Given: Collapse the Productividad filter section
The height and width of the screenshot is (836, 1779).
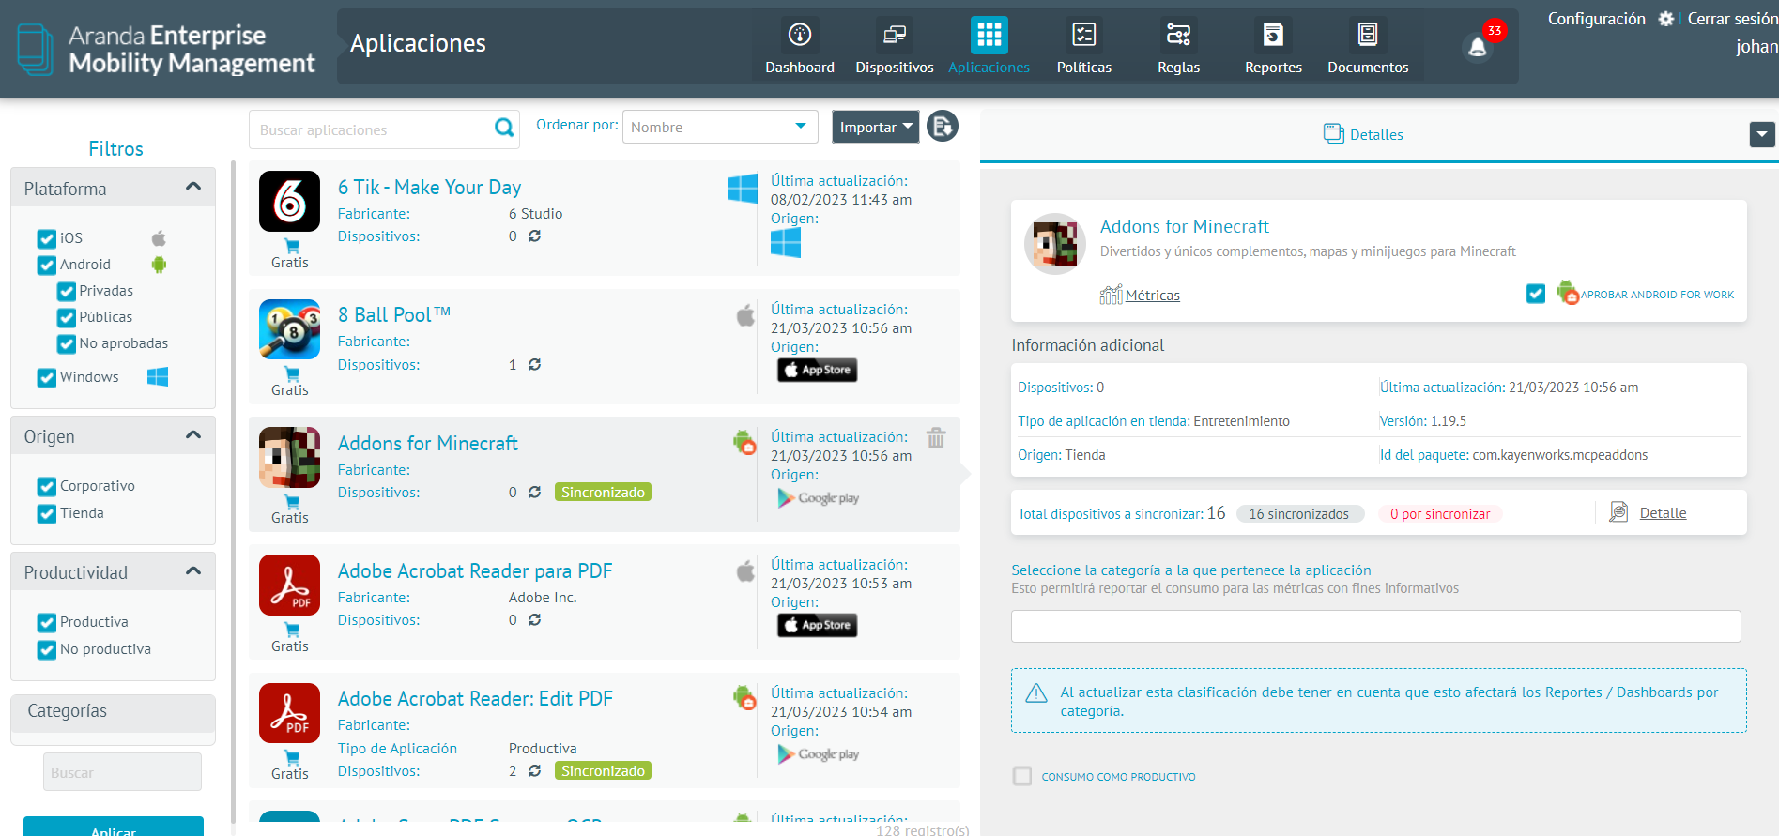Looking at the screenshot, I should tap(193, 571).
